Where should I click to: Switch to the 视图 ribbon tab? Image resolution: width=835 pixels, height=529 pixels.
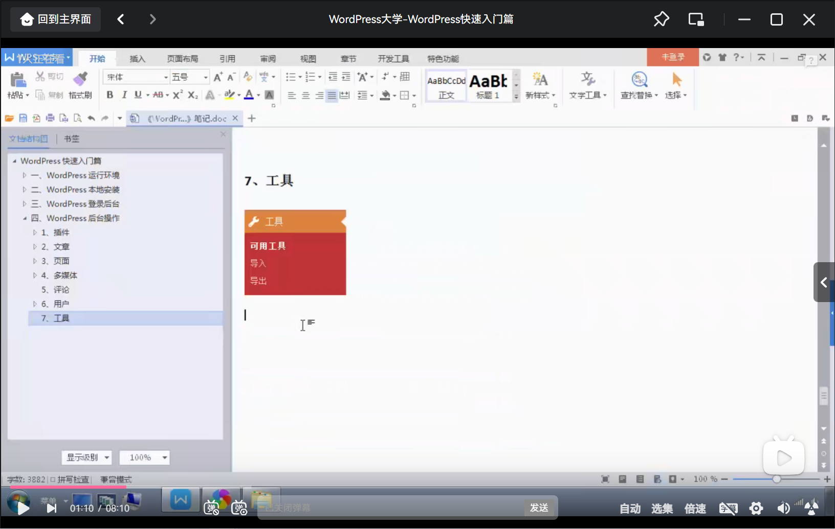pos(308,59)
